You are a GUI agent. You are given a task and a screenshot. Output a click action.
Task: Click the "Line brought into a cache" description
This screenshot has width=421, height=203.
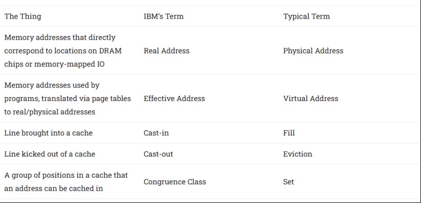(x=49, y=133)
